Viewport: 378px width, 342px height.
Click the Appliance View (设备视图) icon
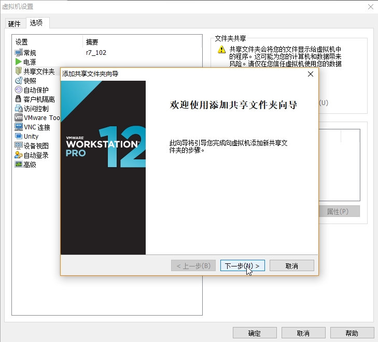(18, 146)
